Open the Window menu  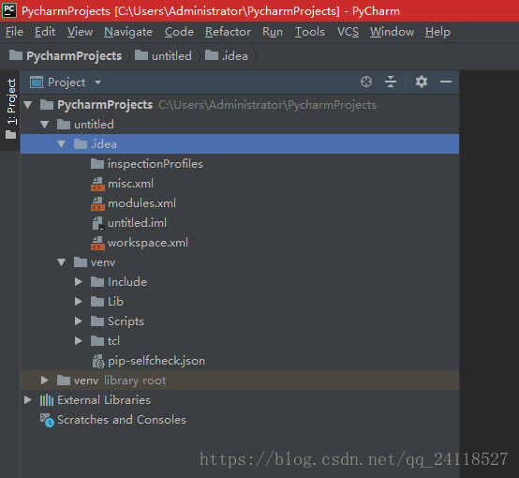[x=392, y=32]
